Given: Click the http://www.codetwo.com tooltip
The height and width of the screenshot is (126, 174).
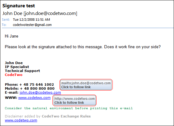Looking at the screenshot, I should point(75,100).
